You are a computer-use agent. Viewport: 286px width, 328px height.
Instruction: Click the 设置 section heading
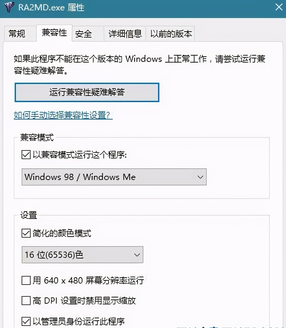tap(28, 215)
